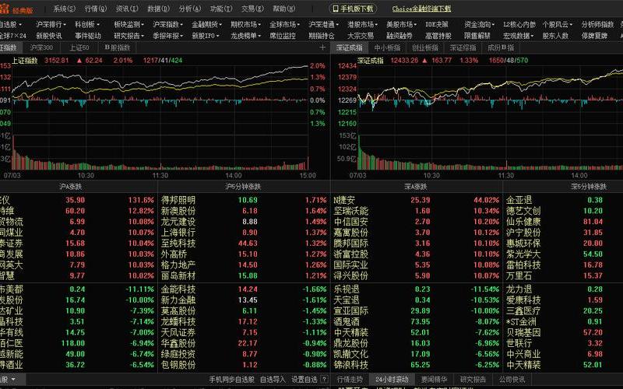Open the 功能(T) menu
Image resolution: width=623 pixels, height=389 pixels.
(221, 9)
